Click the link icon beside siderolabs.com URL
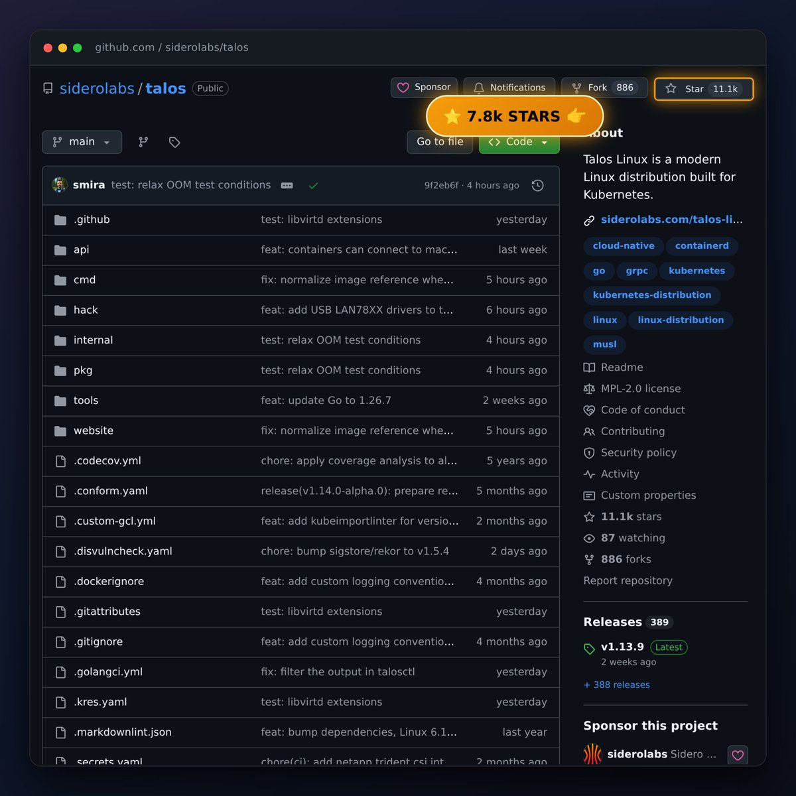This screenshot has height=796, width=796. tap(589, 220)
